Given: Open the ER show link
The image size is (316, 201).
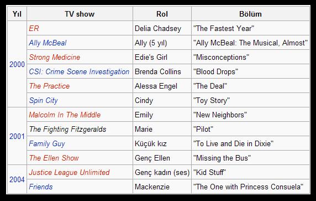Looking at the screenshot, I should coord(34,28).
